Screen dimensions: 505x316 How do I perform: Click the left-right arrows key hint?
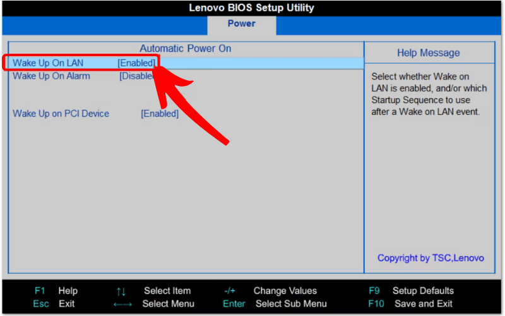point(121,304)
